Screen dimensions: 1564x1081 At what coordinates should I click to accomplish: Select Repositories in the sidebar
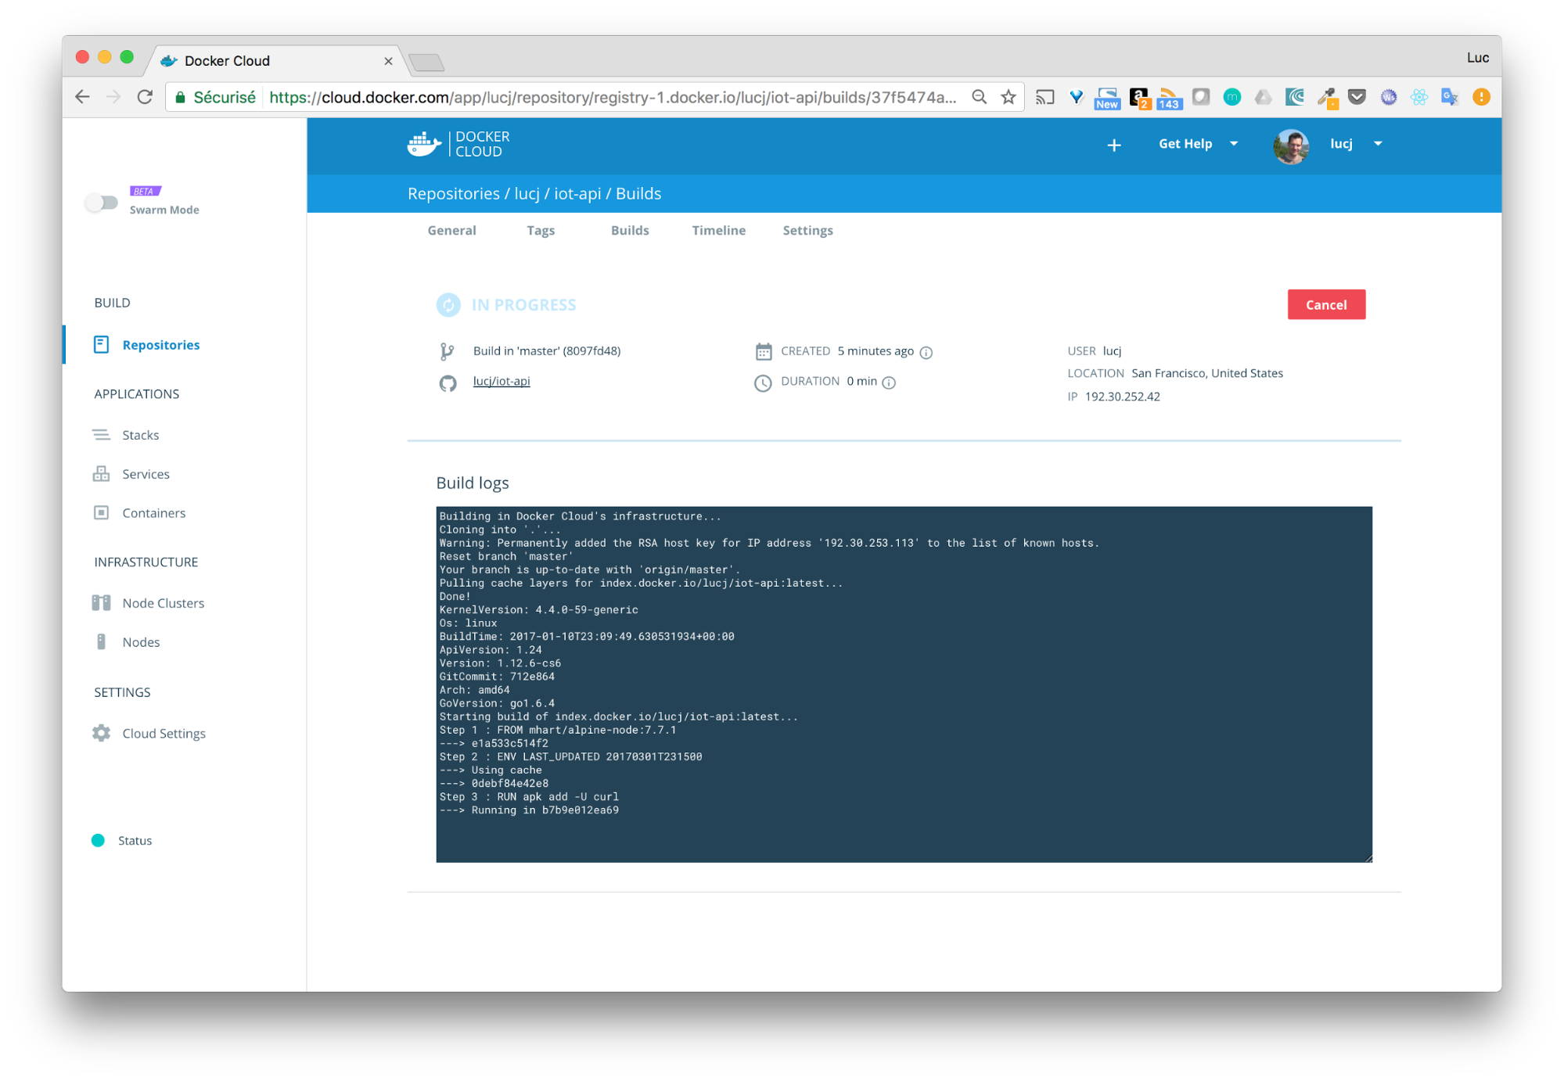click(x=160, y=344)
